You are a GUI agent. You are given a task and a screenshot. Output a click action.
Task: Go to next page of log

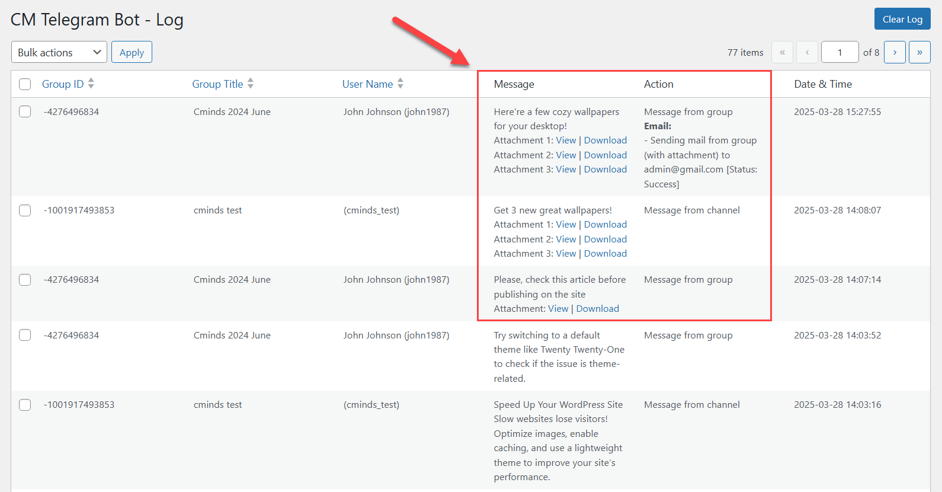(895, 52)
